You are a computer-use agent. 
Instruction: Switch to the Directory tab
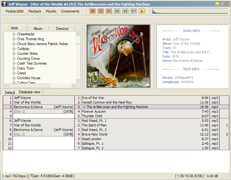click(62, 29)
